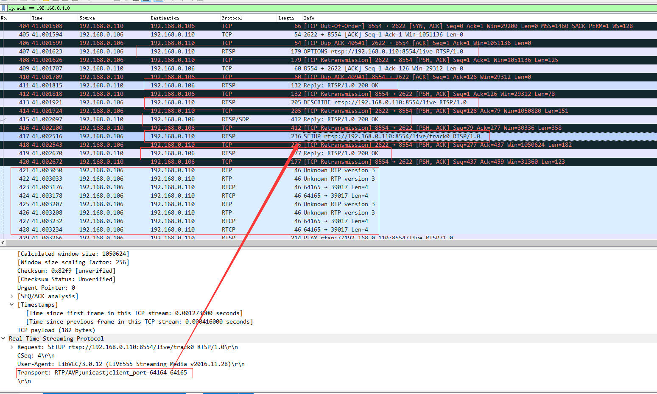The image size is (657, 394).
Task: Select packet 409 TCP ACK row
Action: pyautogui.click(x=328, y=68)
